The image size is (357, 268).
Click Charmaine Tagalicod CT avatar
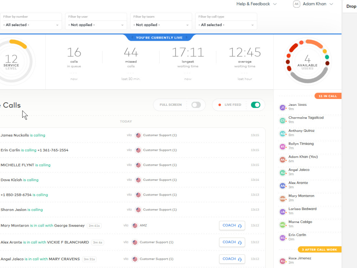[282, 120]
